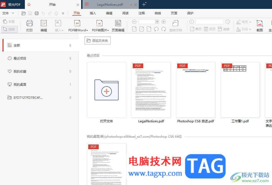Go to next page arrow

pyautogui.click(x=228, y=22)
